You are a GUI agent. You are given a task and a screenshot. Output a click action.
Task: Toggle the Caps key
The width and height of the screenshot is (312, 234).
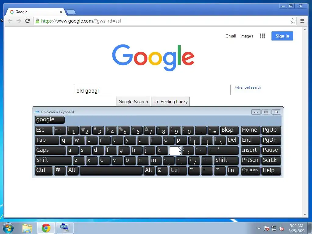[x=50, y=151]
